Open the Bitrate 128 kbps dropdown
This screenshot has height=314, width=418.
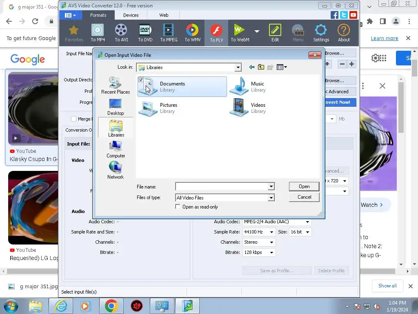click(271, 252)
